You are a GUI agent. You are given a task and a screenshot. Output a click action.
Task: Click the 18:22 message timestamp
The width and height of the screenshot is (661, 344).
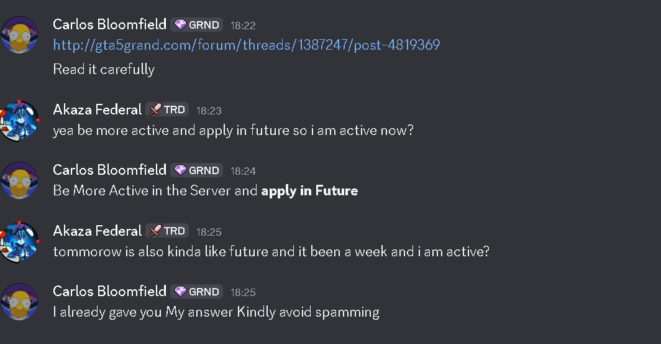click(x=244, y=26)
